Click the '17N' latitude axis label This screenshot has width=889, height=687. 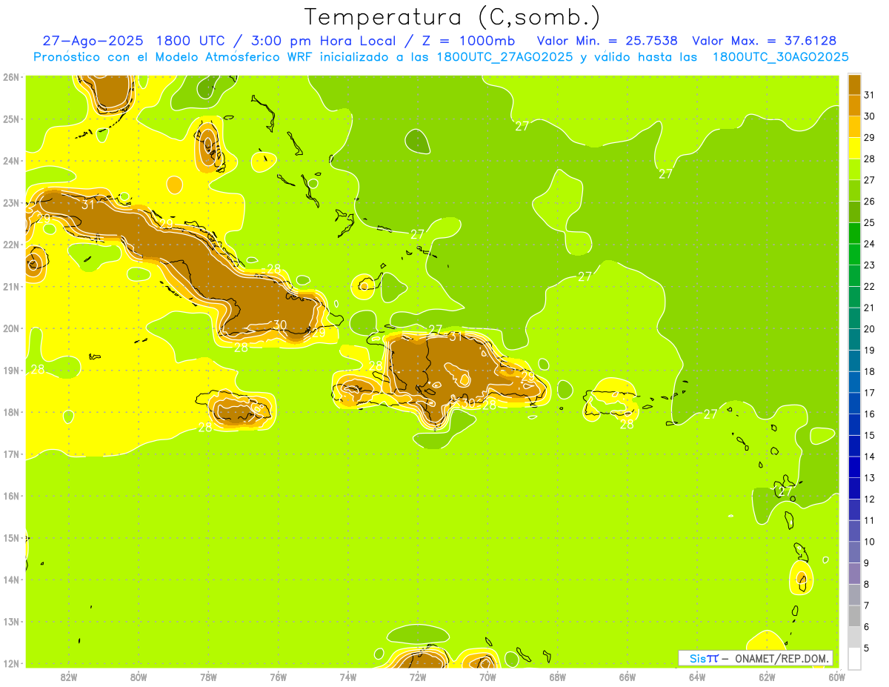[x=10, y=454]
